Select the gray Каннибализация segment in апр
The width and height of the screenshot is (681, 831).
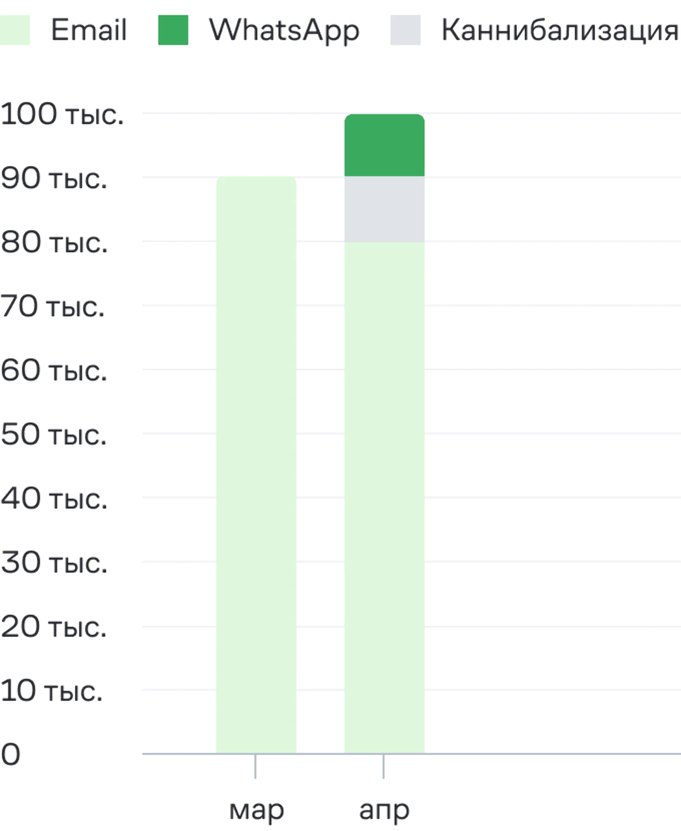click(x=385, y=209)
